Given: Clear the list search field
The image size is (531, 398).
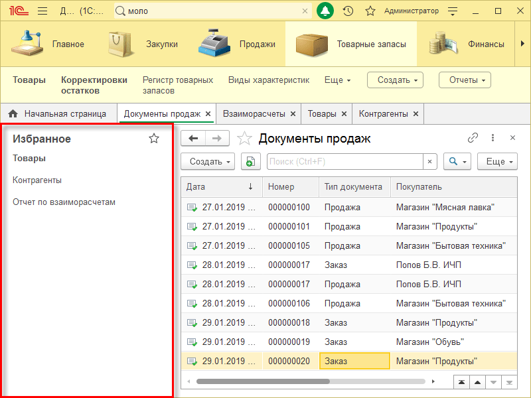Looking at the screenshot, I should [429, 161].
